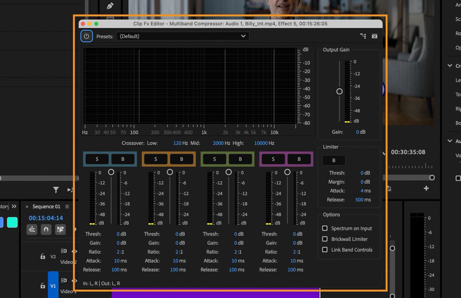Screen dimensions: 461x298
Task: Select the Sequence 01 tab
Action: tap(47, 206)
